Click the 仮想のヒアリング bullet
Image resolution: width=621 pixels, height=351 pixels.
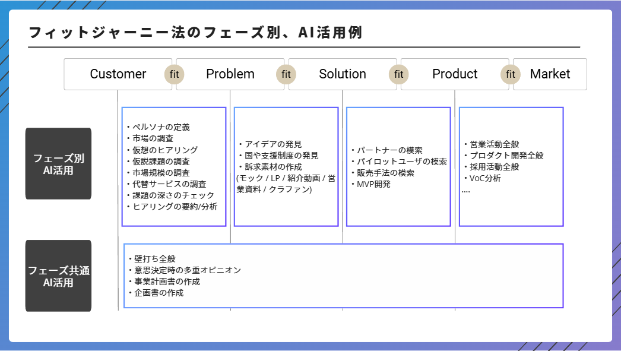tap(162, 150)
